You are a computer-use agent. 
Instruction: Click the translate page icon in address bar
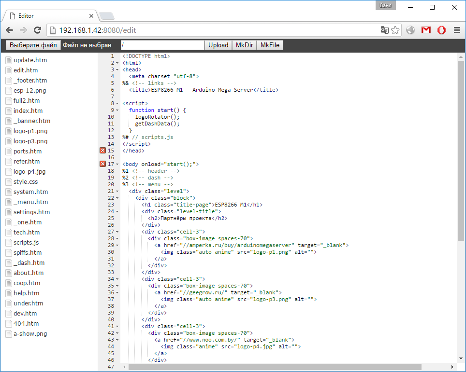click(x=385, y=30)
